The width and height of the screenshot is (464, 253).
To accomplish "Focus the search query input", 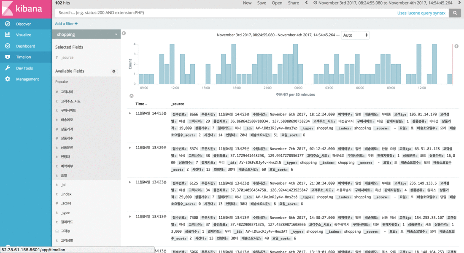I will pyautogui.click(x=225, y=13).
